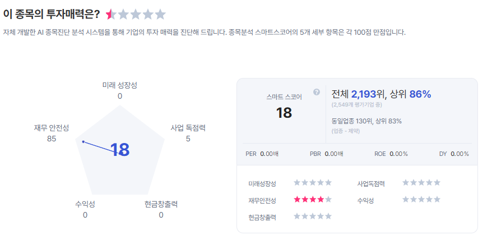The width and height of the screenshot is (492, 235).
Task: Click the 수익성 star rating in the panel
Action: coord(421,199)
